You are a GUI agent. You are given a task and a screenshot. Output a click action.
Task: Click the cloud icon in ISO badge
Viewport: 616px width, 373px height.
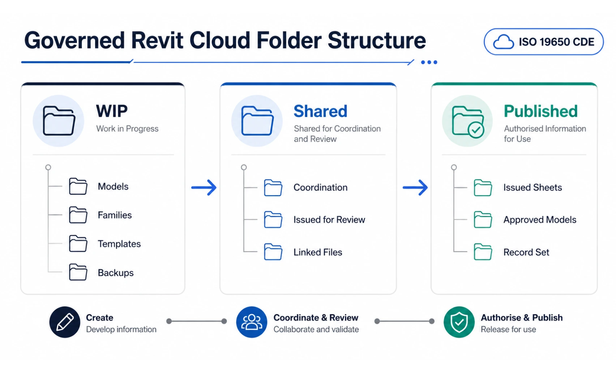click(504, 42)
